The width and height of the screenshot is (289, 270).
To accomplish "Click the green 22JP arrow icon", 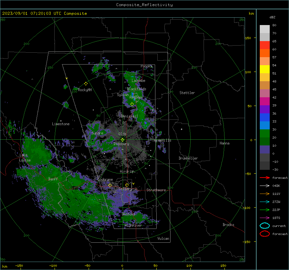I will [265, 210].
